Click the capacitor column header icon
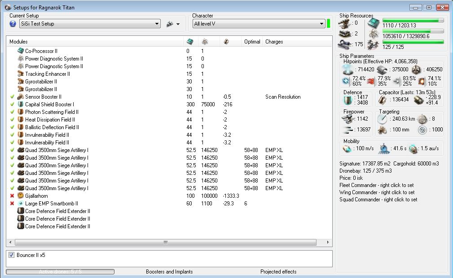Screen dimensions: 453x278 click(226, 42)
